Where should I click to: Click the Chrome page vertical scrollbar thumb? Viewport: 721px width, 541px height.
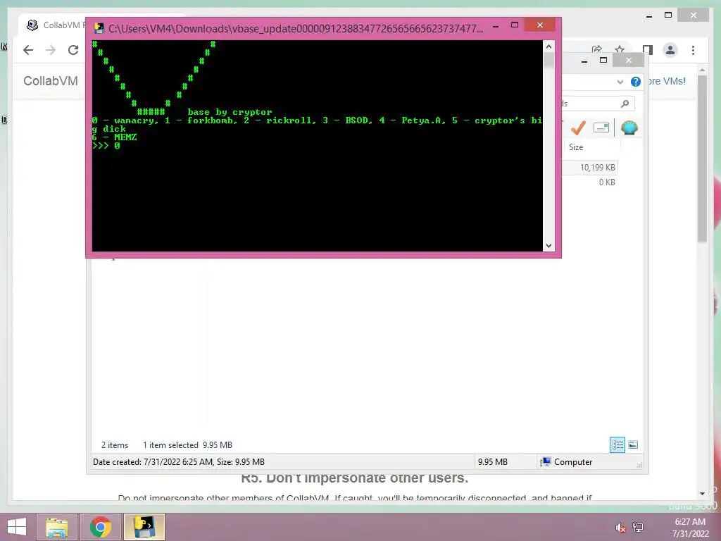[702, 158]
